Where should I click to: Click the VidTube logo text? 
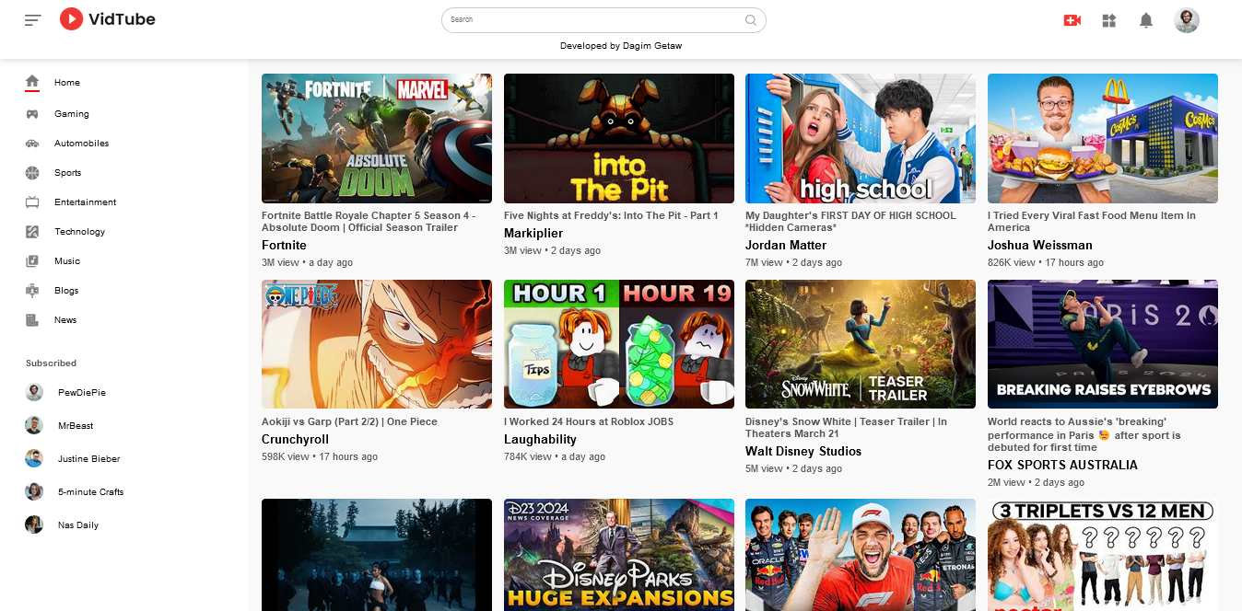tap(122, 19)
